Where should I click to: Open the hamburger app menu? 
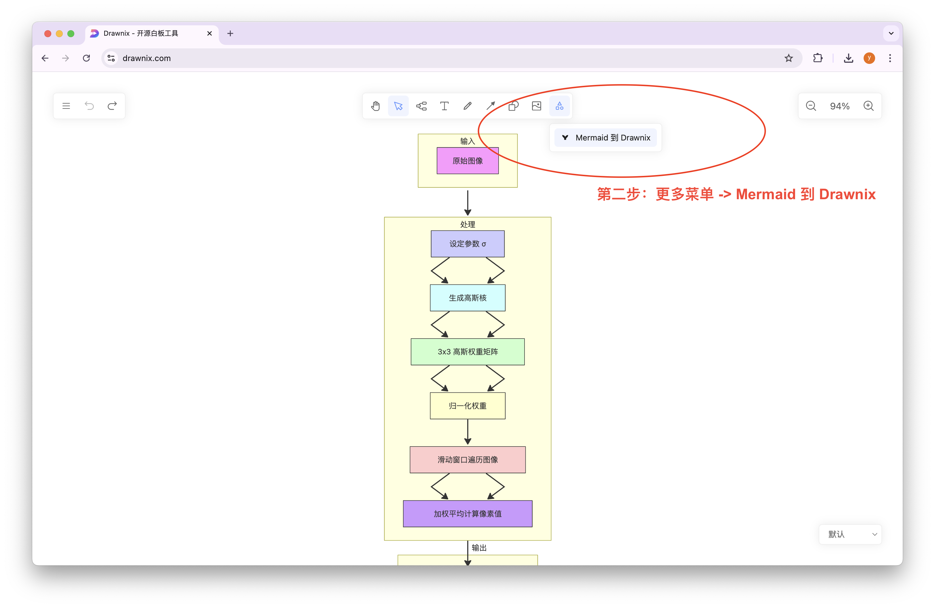[x=66, y=106]
